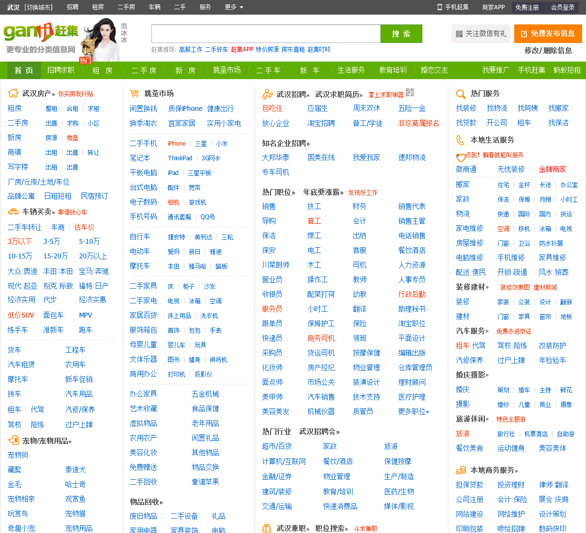Open the 生活服务 navigation tab
Image resolution: width=586 pixels, height=533 pixels.
pos(352,70)
